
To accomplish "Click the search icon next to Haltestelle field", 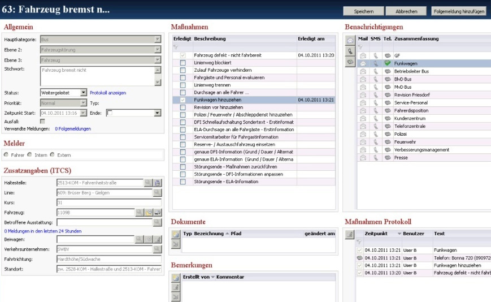I will [x=148, y=183].
